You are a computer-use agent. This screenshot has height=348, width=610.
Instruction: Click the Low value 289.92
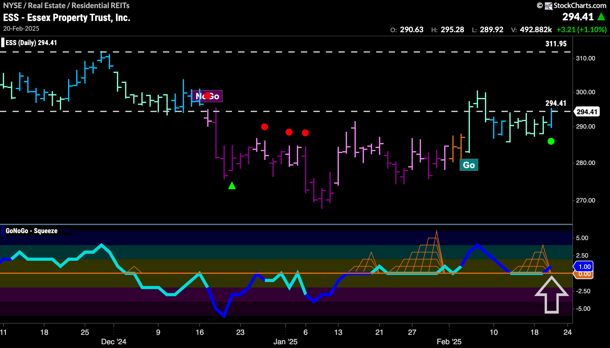coord(492,30)
